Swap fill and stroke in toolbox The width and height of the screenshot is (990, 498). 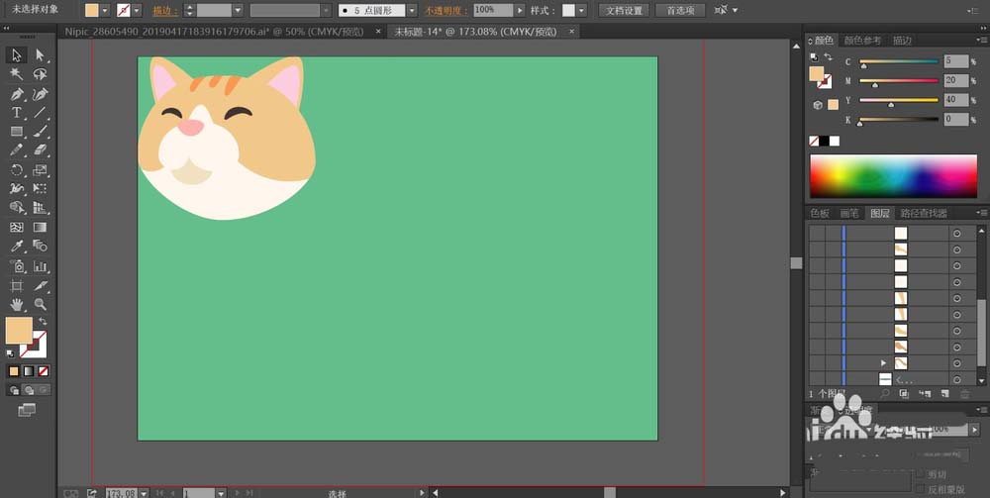tap(43, 321)
